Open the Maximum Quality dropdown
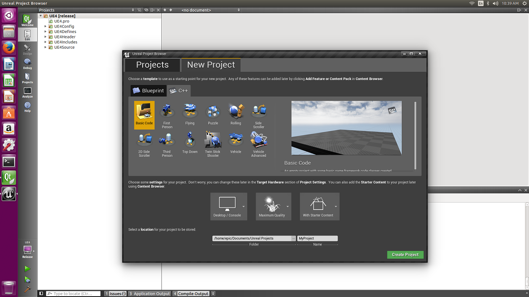Viewport: 529px width, 297px height. (x=273, y=206)
